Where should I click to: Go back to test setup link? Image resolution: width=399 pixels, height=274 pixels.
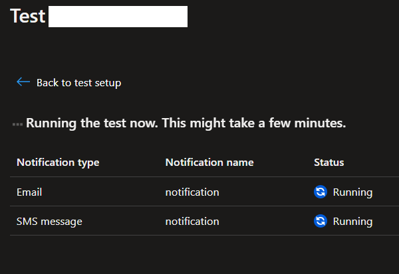click(78, 83)
